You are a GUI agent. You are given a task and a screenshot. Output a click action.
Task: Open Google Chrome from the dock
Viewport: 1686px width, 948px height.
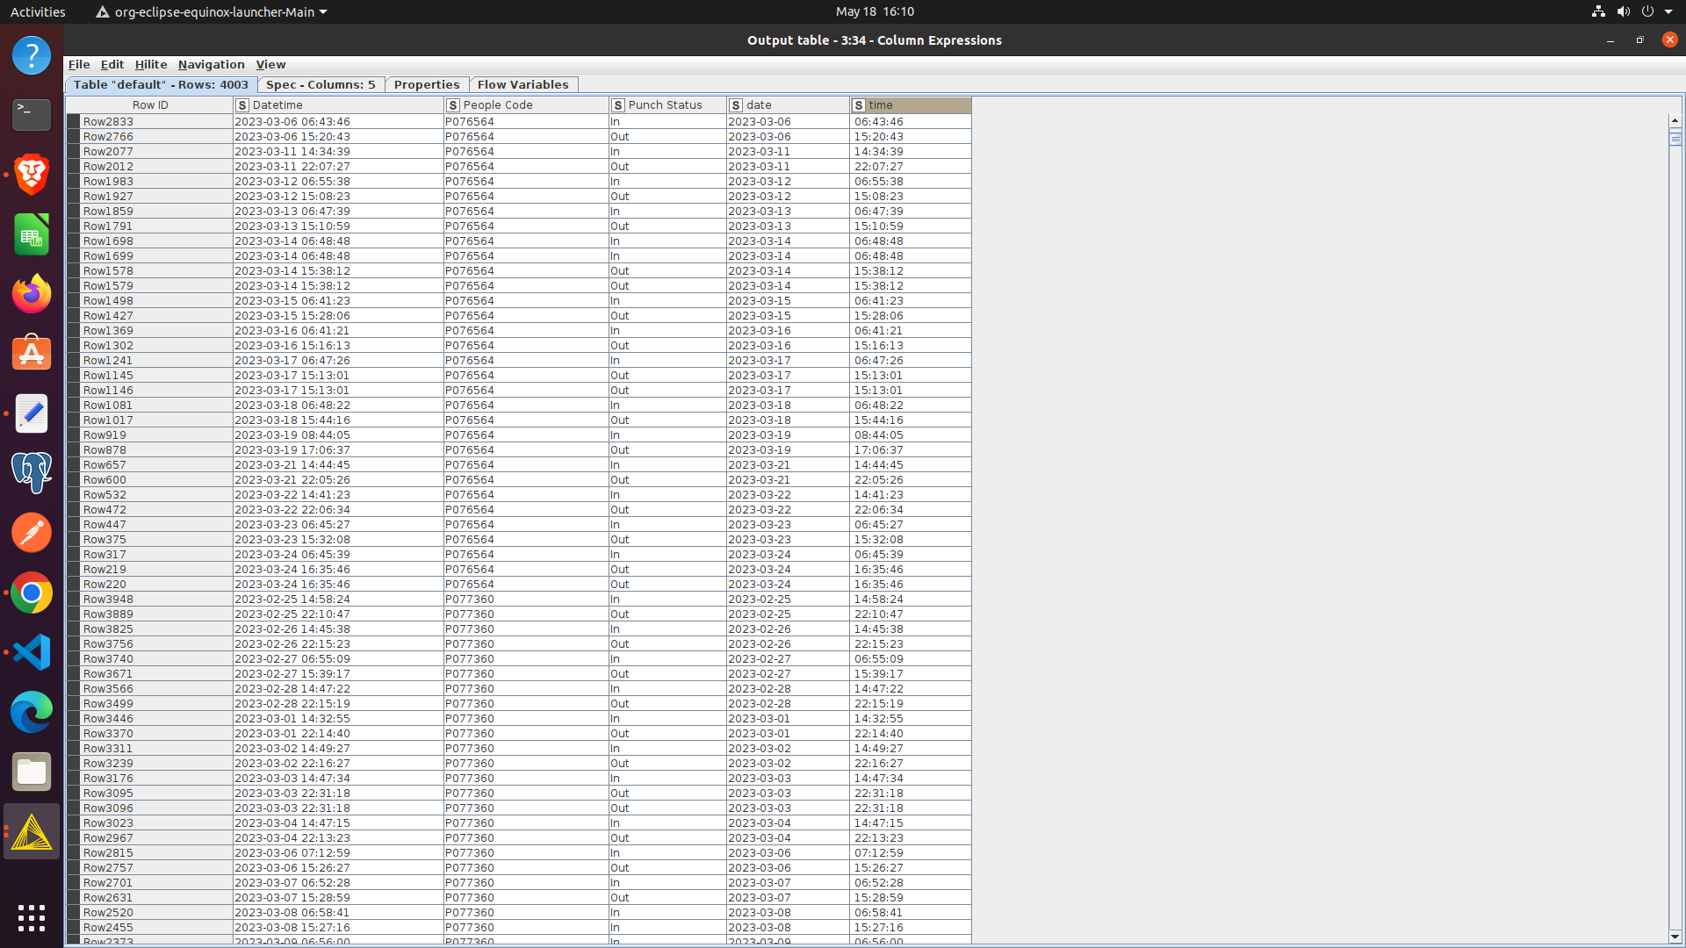point(32,592)
